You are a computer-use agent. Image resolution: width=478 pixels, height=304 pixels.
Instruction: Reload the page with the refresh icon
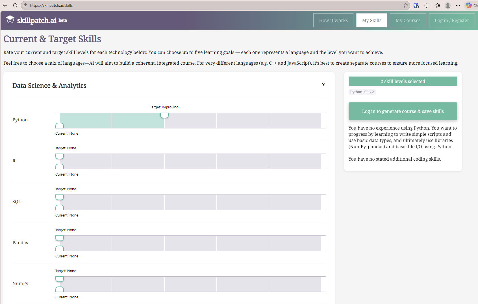click(15, 5)
